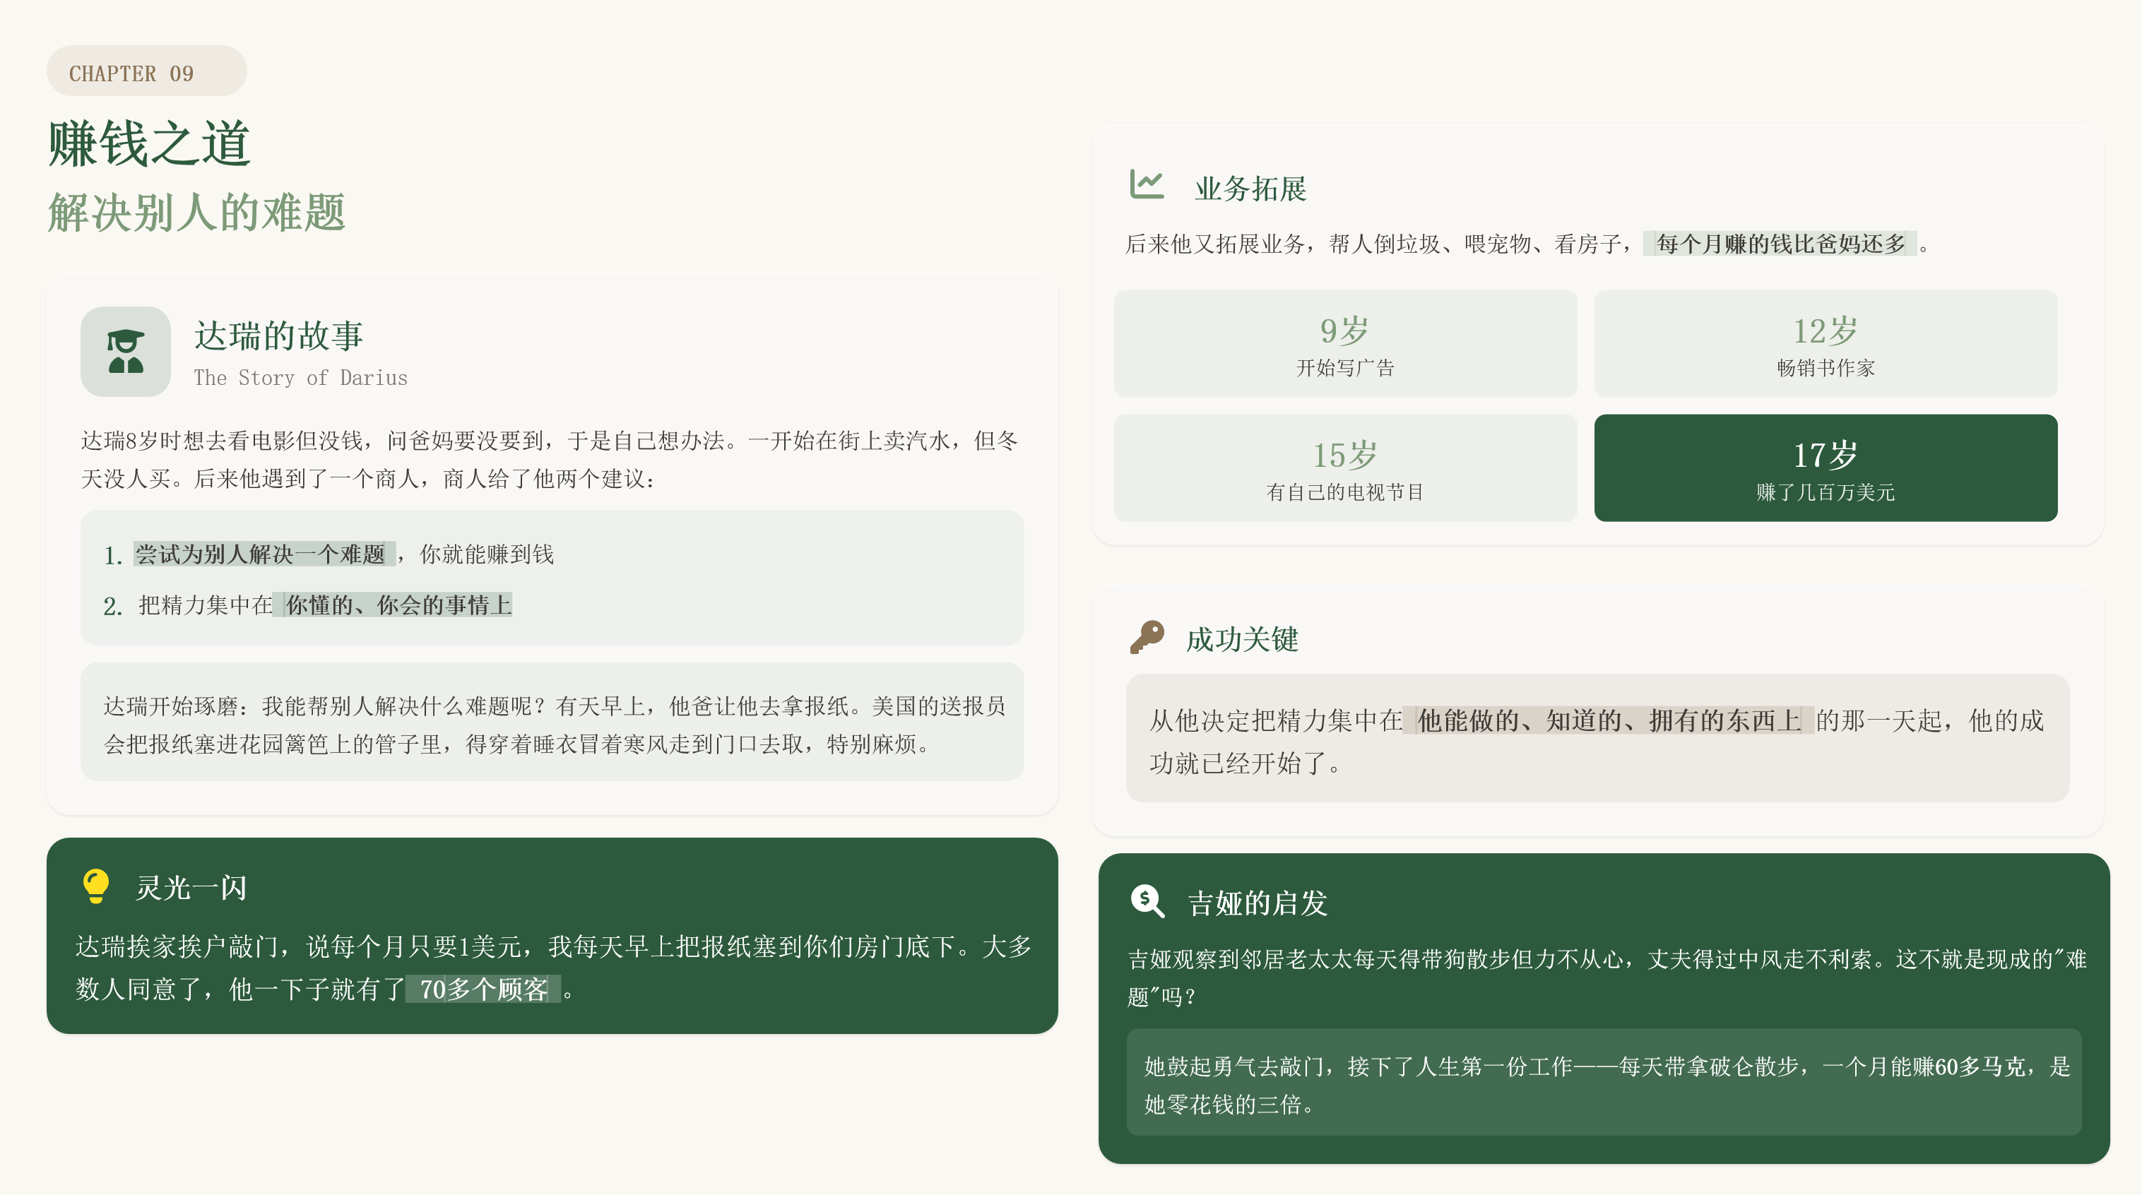Image resolution: width=2142 pixels, height=1195 pixels.
Task: Click the highlighted 他能做的、知道的、拥有的东西上 phrase
Action: tap(1608, 720)
